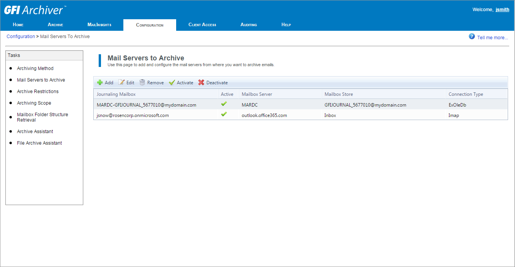This screenshot has width=515, height=267.
Task: Click the Mail Servers to Archive page heading
Action: [x=146, y=58]
